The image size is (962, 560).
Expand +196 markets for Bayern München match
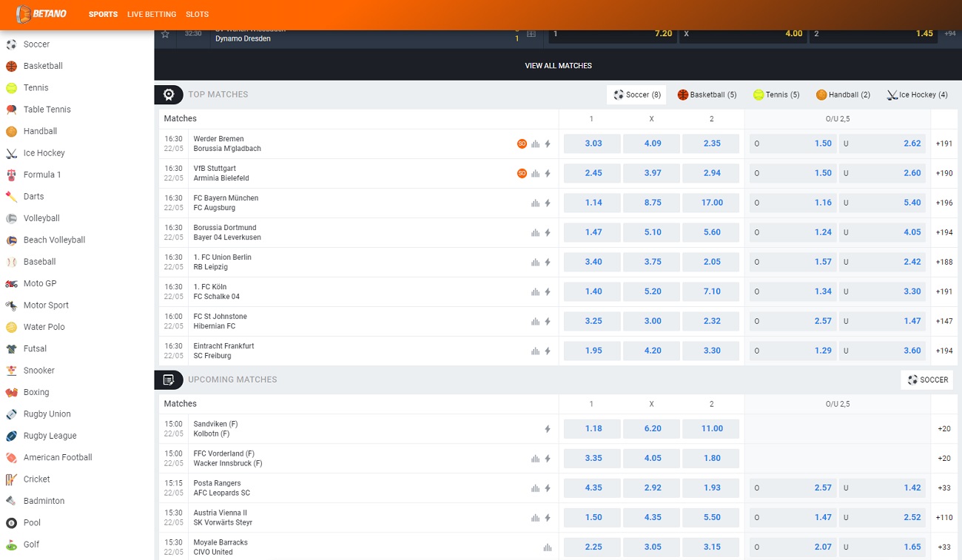pyautogui.click(x=944, y=203)
